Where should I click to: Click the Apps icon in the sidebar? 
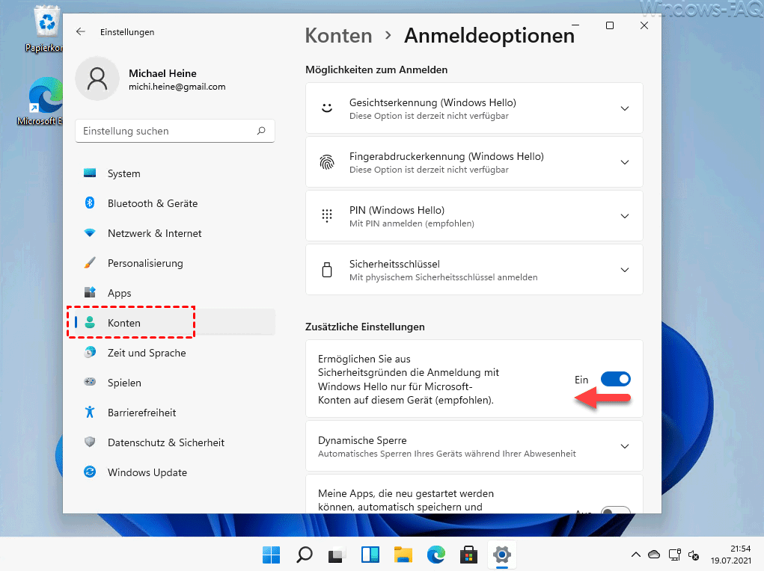coord(90,292)
